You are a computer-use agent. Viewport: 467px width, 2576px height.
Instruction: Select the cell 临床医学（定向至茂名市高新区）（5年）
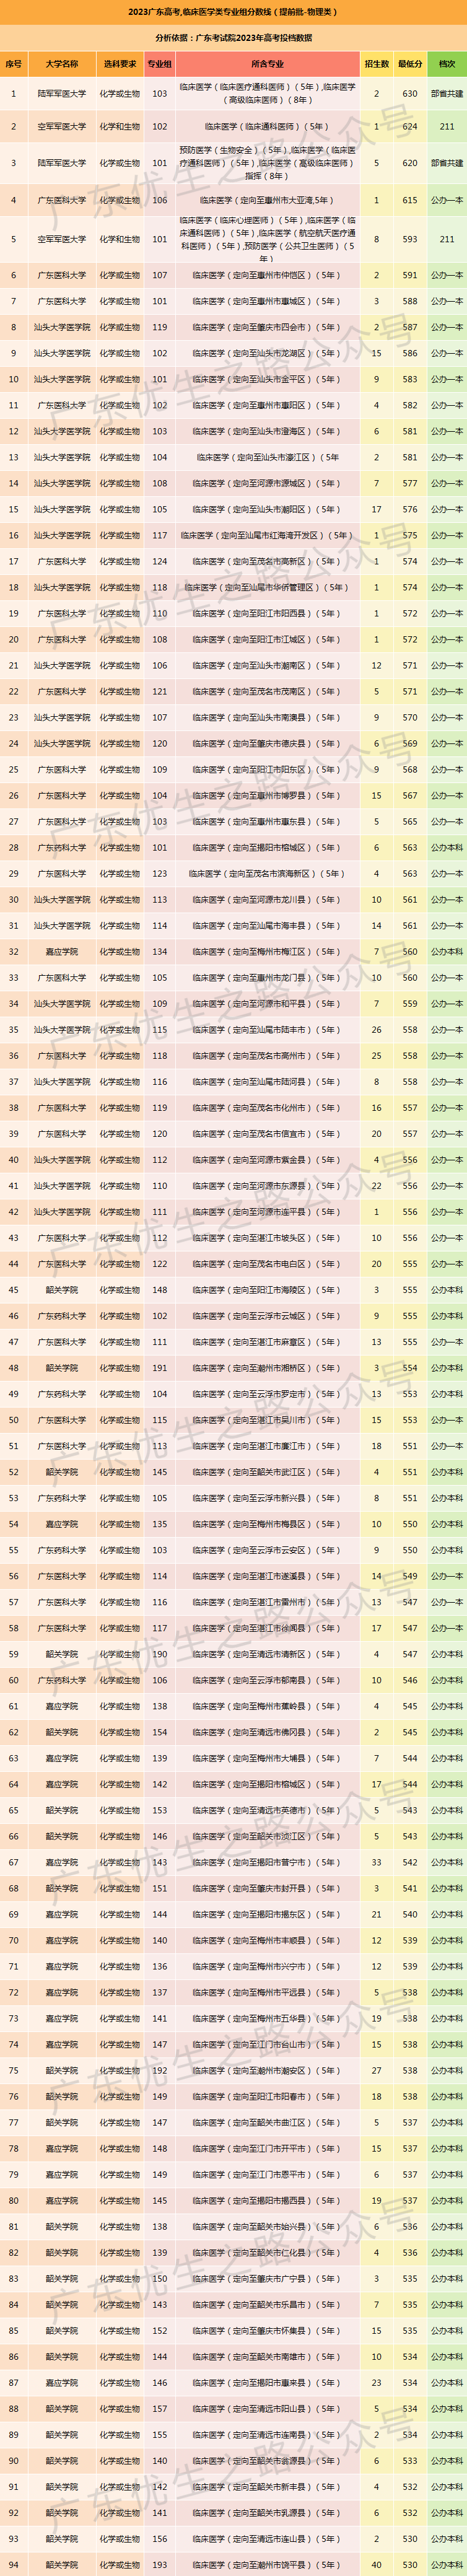(x=267, y=561)
